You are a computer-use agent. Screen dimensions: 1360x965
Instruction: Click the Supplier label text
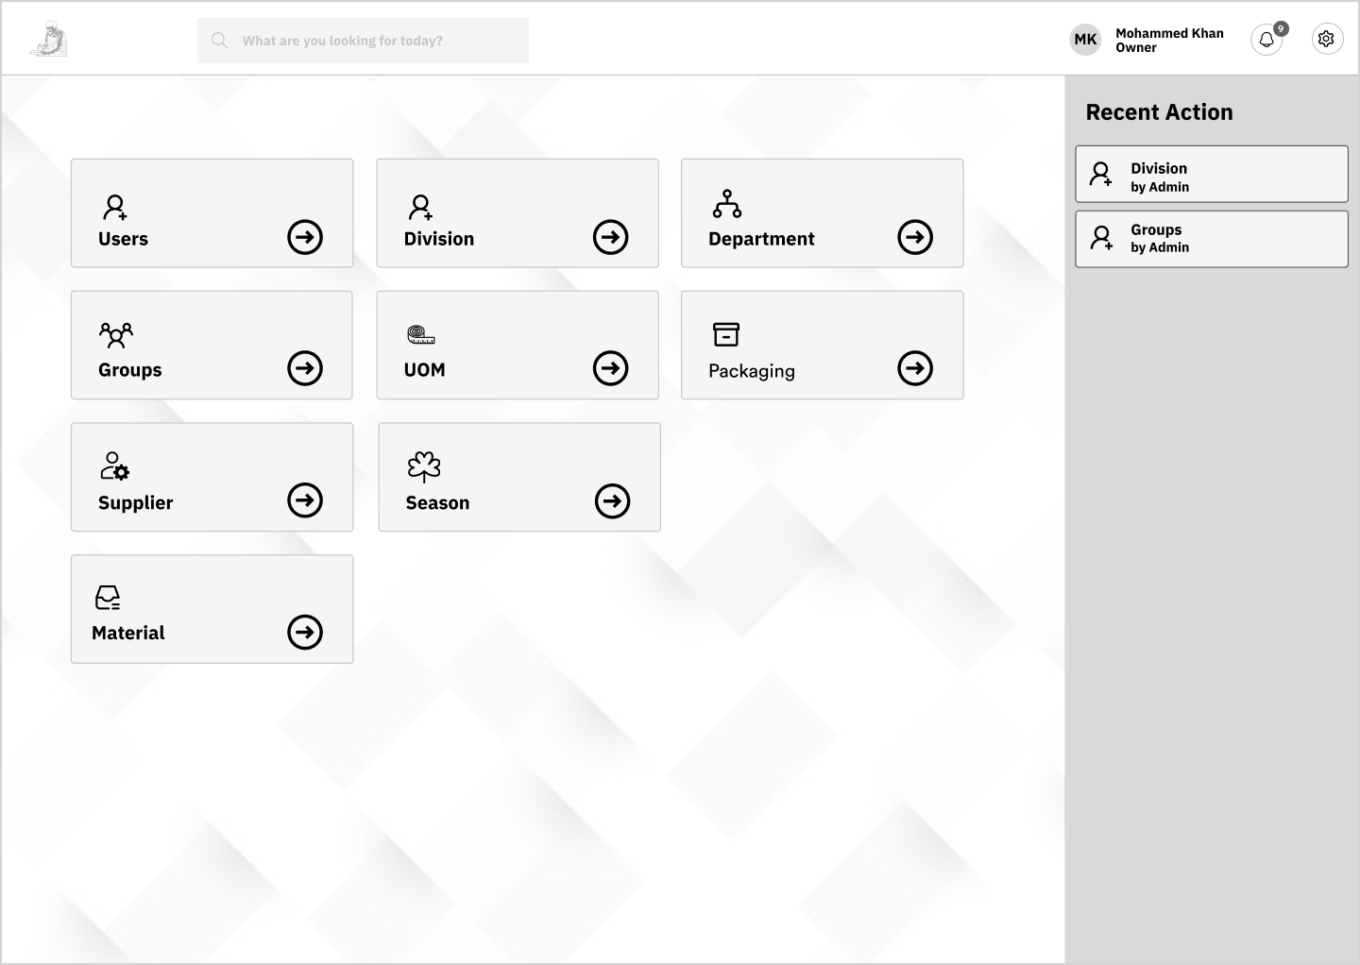tap(136, 503)
